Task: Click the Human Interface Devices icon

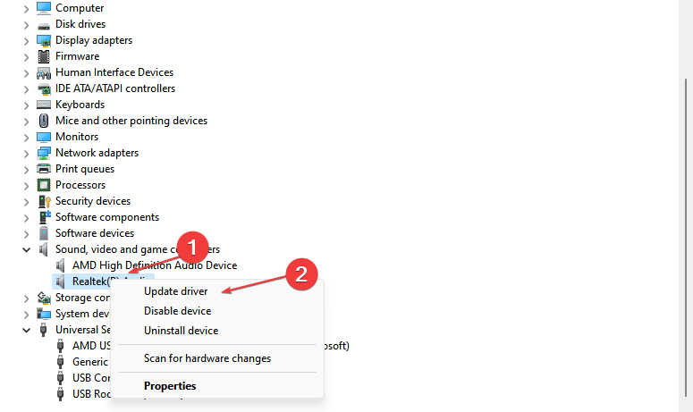Action: point(44,72)
